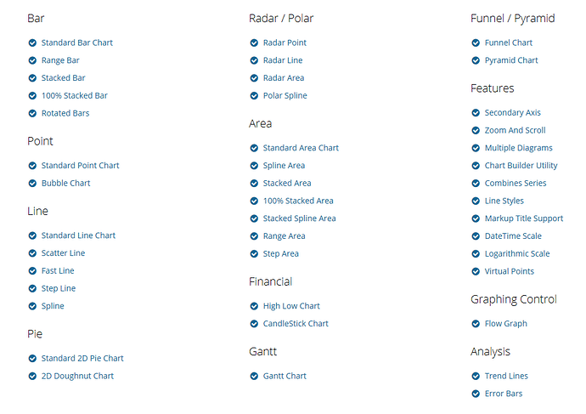Open the 100% Stacked Bar link

(75, 96)
